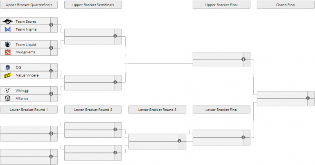315x165 pixels.
Task: Click the mudgolems Dota logo icon
Action: coord(8,52)
